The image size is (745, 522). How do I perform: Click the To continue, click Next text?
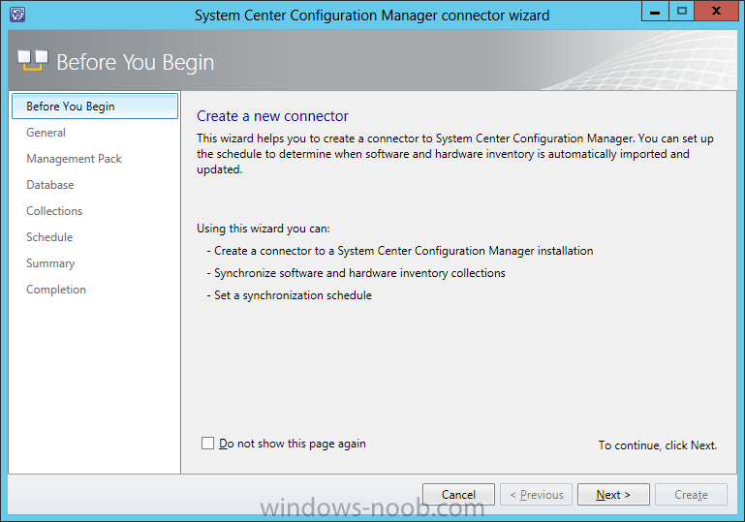tap(658, 445)
